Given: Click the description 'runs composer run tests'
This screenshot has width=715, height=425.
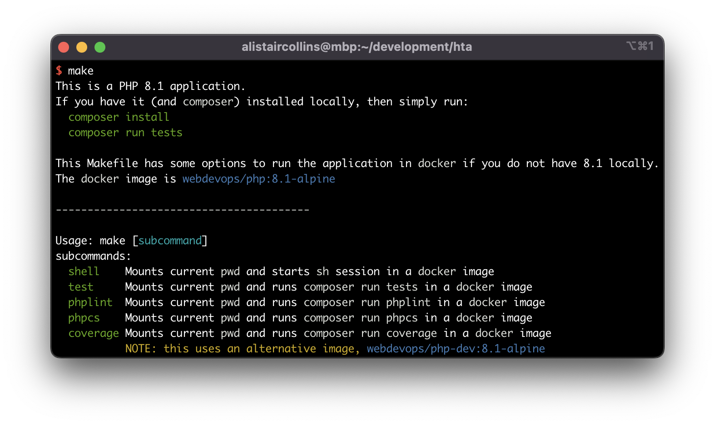Looking at the screenshot, I should tap(345, 287).
